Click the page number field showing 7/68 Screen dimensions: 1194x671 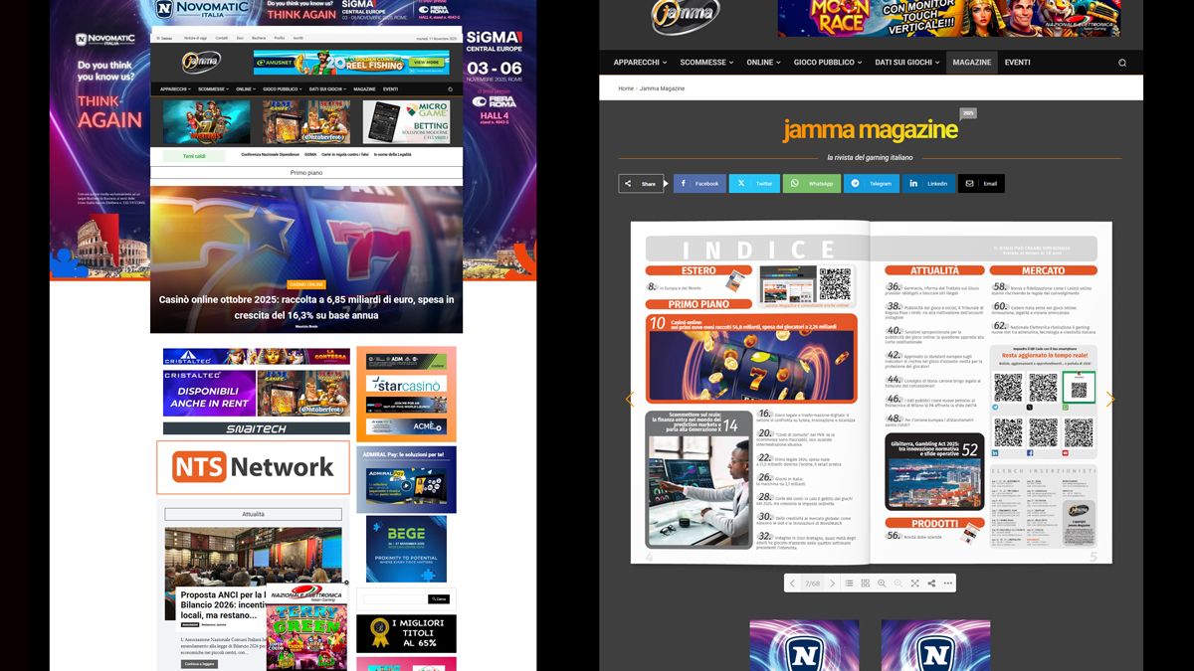coord(812,583)
